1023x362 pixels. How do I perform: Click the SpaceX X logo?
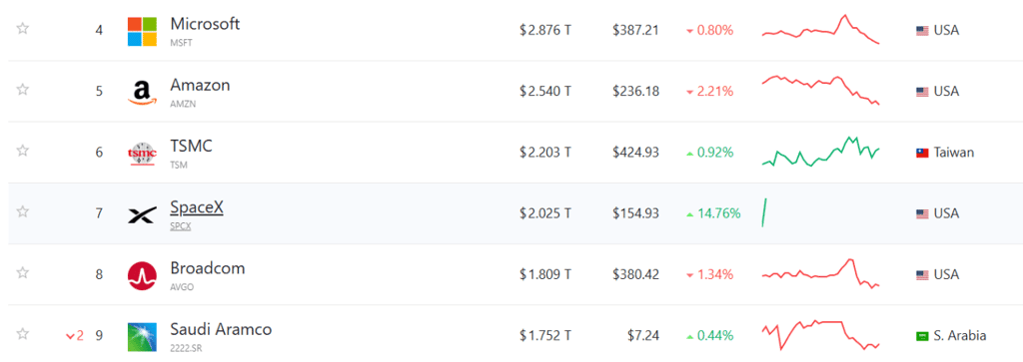142,214
